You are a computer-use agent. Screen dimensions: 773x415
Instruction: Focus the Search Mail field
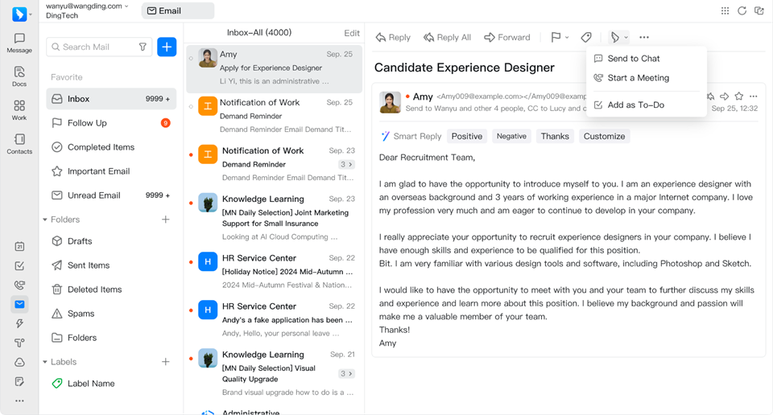pos(98,47)
